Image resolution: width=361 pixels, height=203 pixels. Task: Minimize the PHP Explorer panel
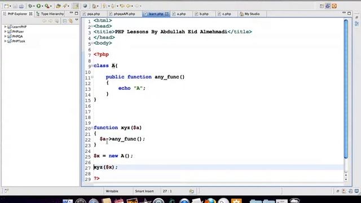point(71,13)
